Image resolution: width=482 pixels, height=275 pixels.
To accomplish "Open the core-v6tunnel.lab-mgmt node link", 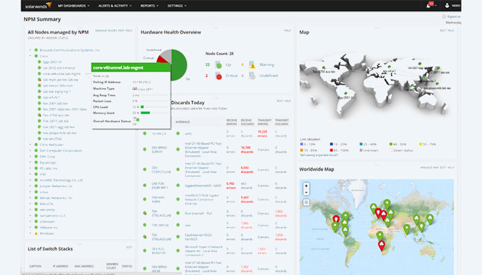I will coord(62,74).
